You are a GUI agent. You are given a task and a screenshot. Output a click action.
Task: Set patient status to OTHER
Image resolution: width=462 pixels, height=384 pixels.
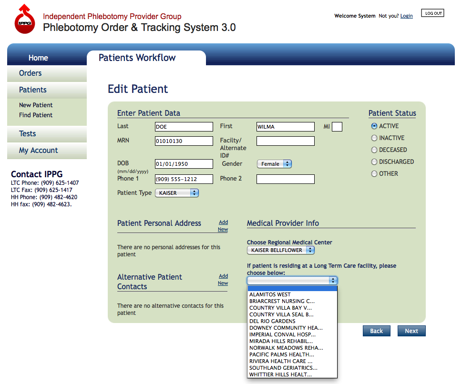pyautogui.click(x=374, y=174)
